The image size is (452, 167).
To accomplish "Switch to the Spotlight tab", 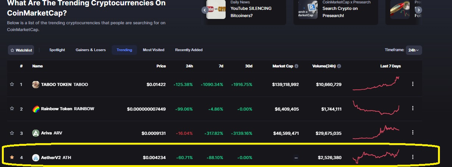I will coord(57,50).
